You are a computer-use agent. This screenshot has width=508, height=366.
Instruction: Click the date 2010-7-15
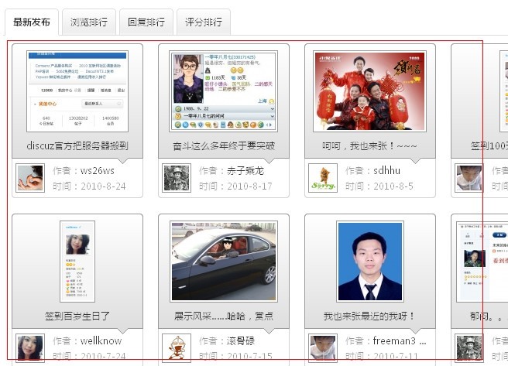pos(249,356)
